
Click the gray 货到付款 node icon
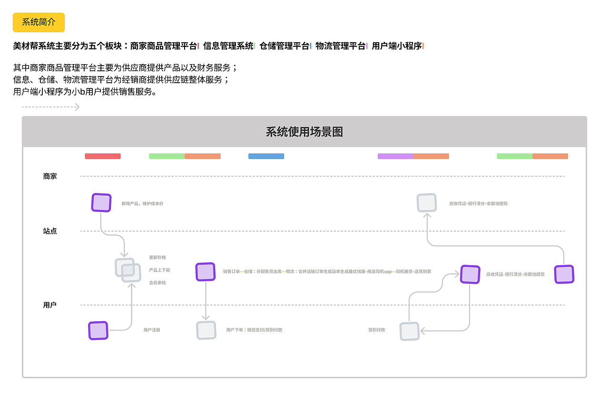point(409,332)
